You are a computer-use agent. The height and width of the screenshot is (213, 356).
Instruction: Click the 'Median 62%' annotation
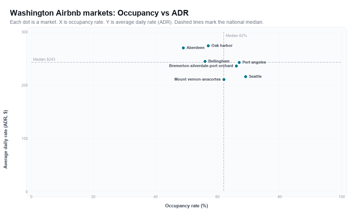[x=236, y=35]
